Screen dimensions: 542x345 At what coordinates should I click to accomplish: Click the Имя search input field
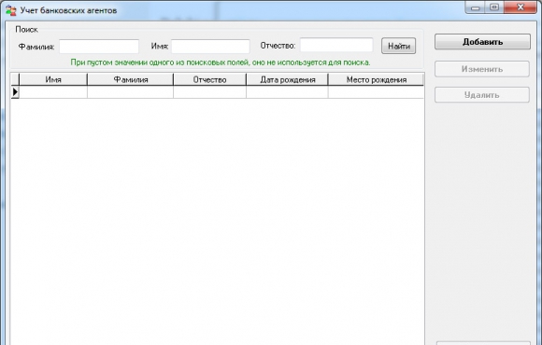tap(210, 47)
